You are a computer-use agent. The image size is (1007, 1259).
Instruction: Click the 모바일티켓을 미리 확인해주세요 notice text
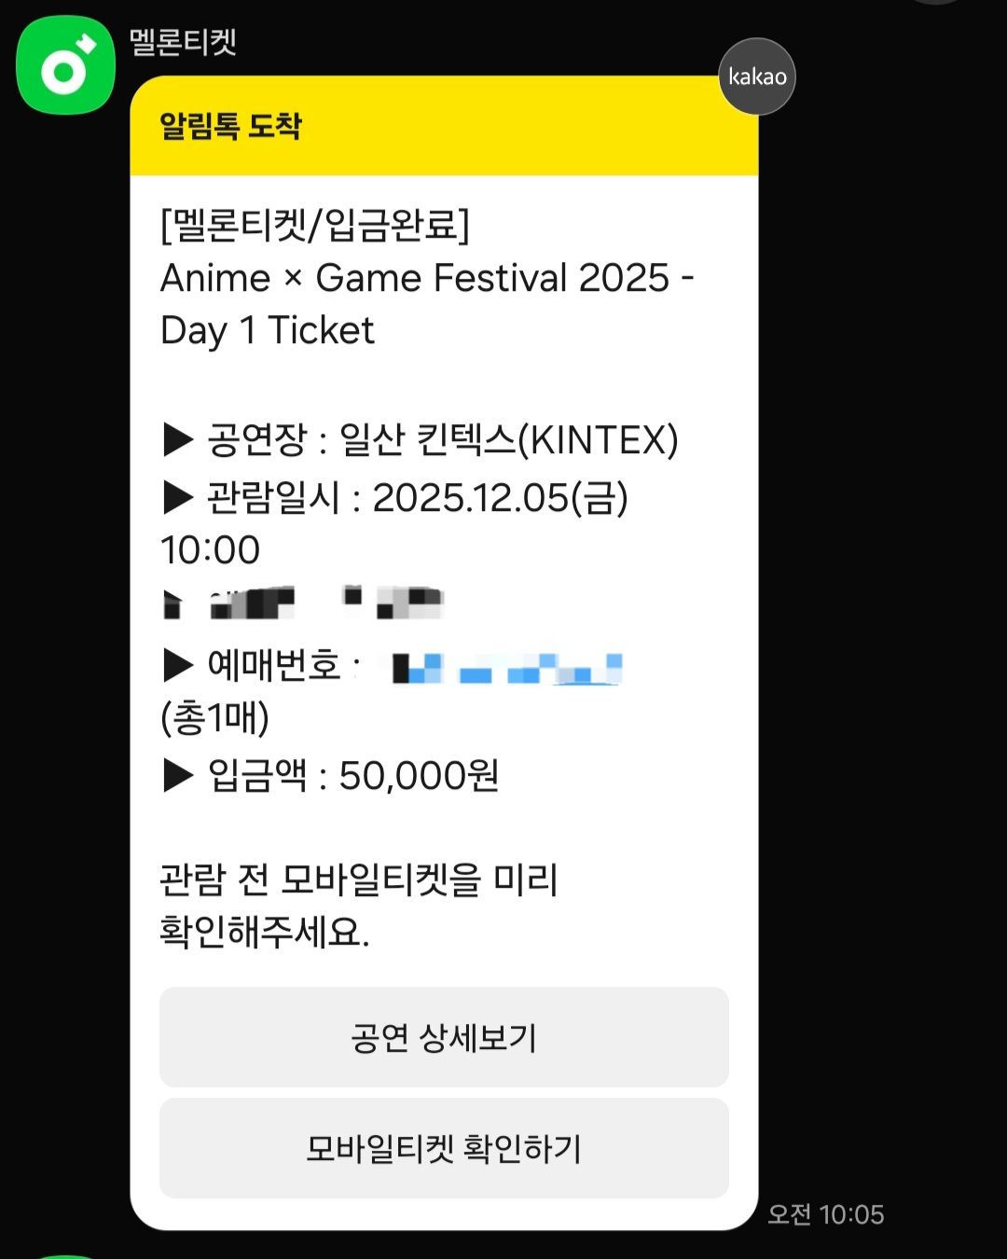[358, 905]
